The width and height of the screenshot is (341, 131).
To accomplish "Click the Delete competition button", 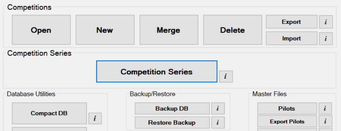I will click(x=233, y=30).
